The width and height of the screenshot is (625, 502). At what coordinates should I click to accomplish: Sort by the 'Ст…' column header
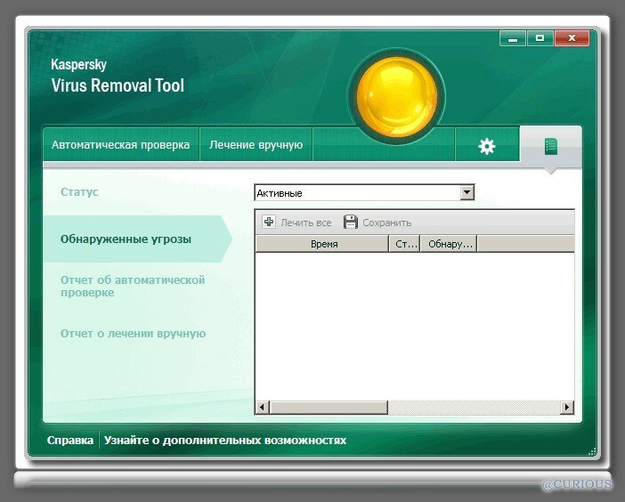tap(404, 244)
